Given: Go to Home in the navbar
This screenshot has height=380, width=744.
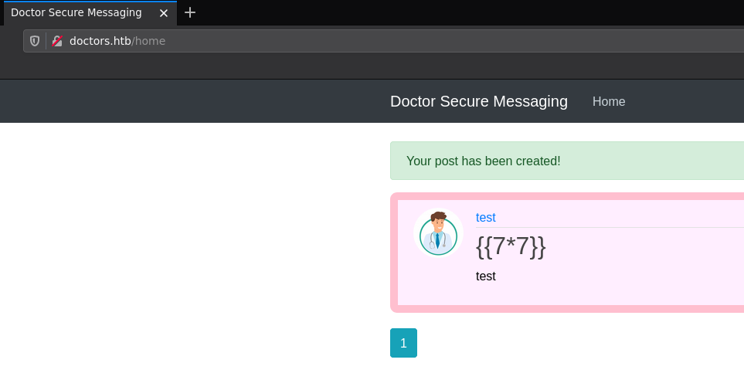Looking at the screenshot, I should (x=609, y=101).
